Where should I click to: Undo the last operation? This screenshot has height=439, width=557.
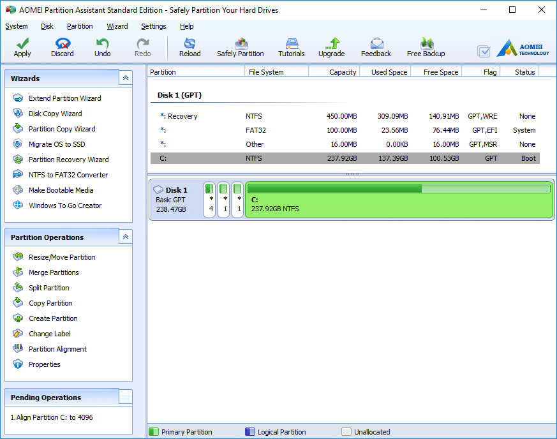pos(102,43)
